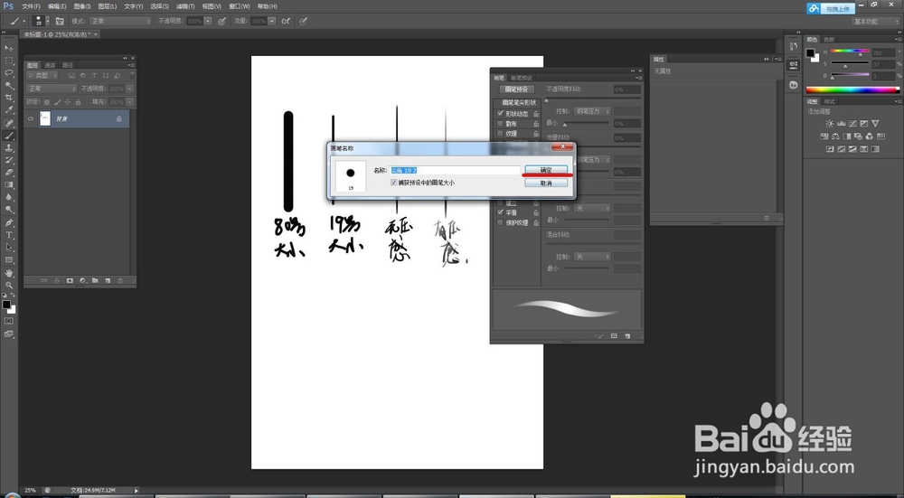Click the color spectrum ramp bar

(852, 89)
